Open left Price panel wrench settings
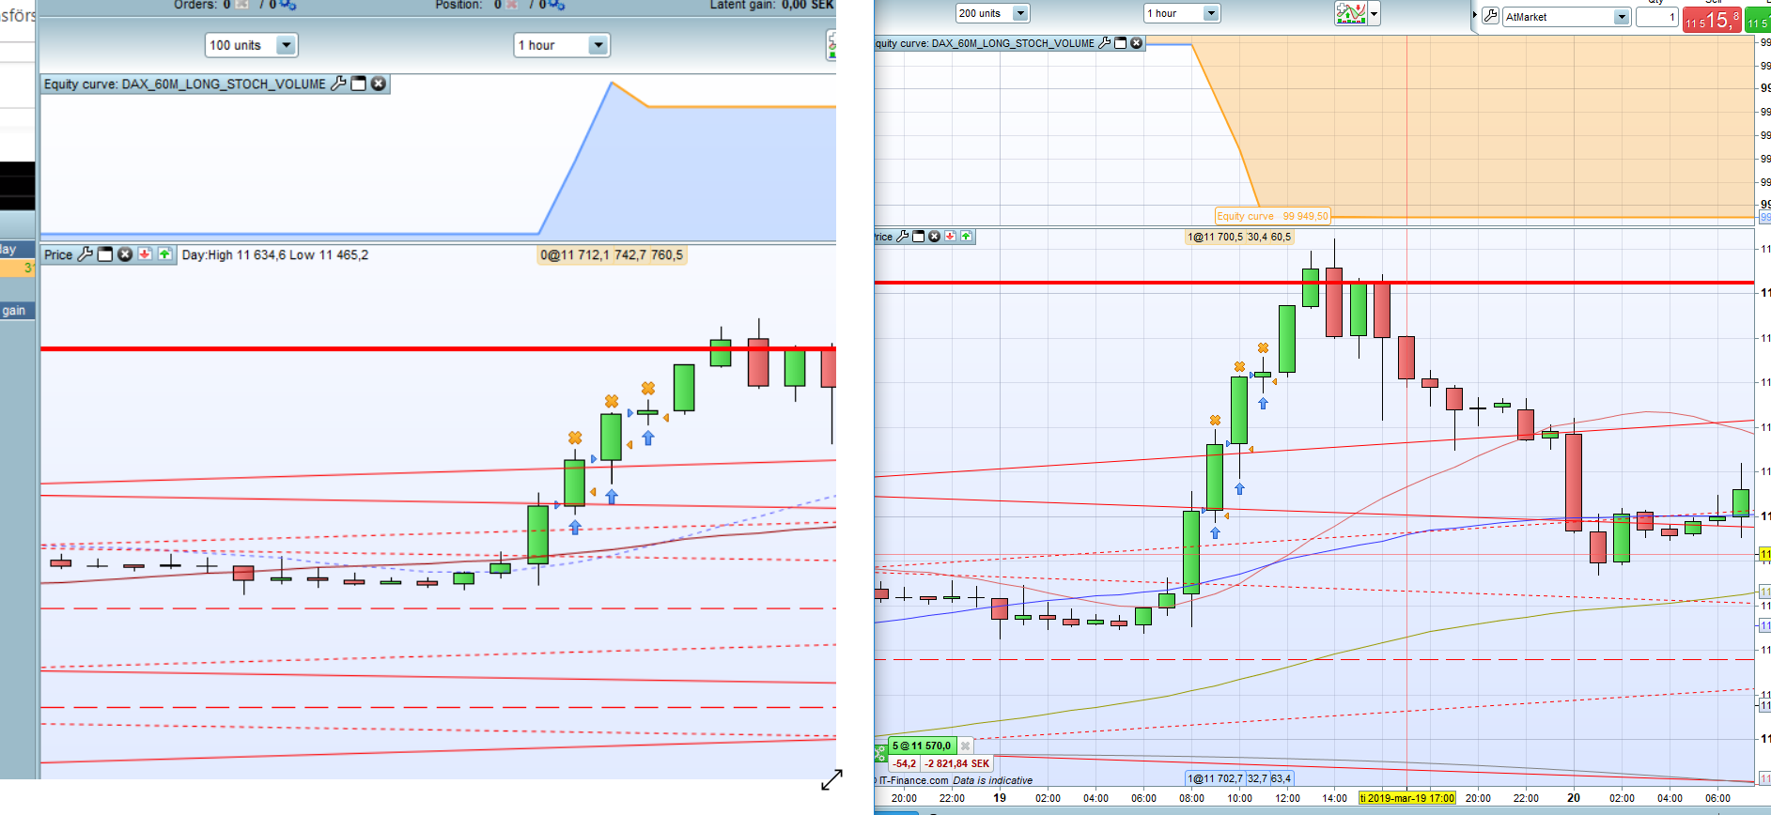The height and width of the screenshot is (815, 1771). coord(85,254)
